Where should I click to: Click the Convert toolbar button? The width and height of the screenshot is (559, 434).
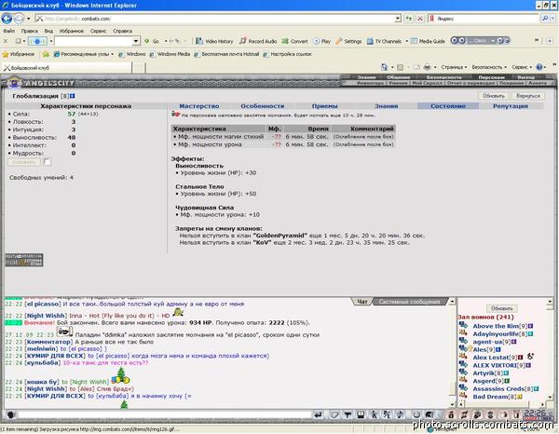tap(294, 41)
